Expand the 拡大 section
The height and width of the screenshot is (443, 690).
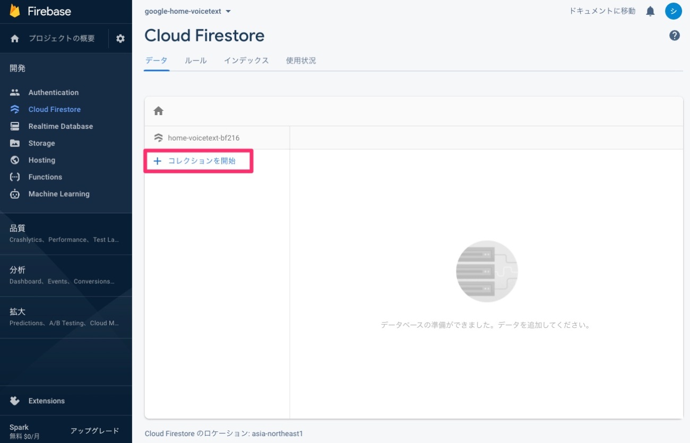[x=66, y=317]
